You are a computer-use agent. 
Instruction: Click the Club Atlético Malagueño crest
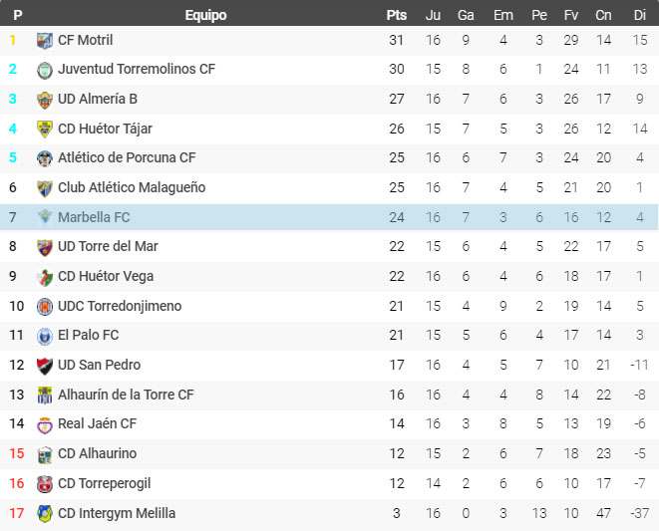tap(45, 188)
